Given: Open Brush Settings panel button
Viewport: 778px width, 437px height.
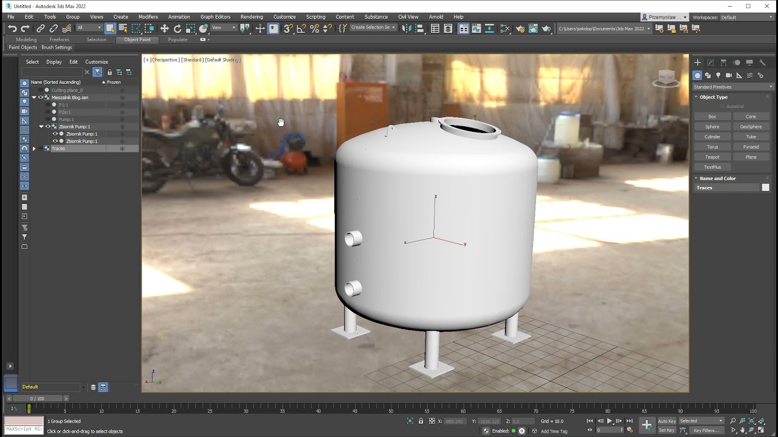Looking at the screenshot, I should click(x=57, y=47).
